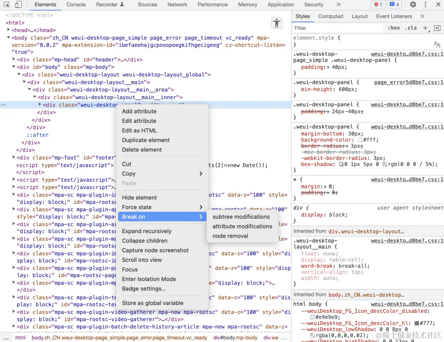The height and width of the screenshot is (342, 444).
Task: Click the box-shadow rgb color swatch
Action: pyautogui.click(x=384, y=164)
